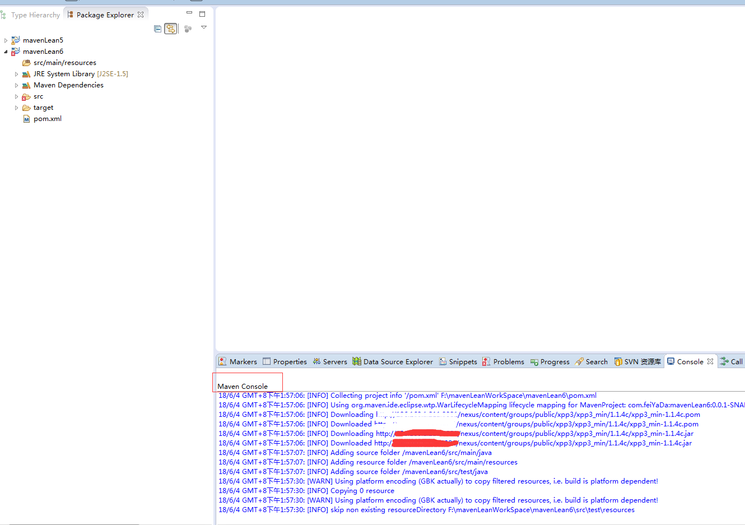The height and width of the screenshot is (525, 745).
Task: Minimize the Package Explorer view
Action: (x=189, y=13)
